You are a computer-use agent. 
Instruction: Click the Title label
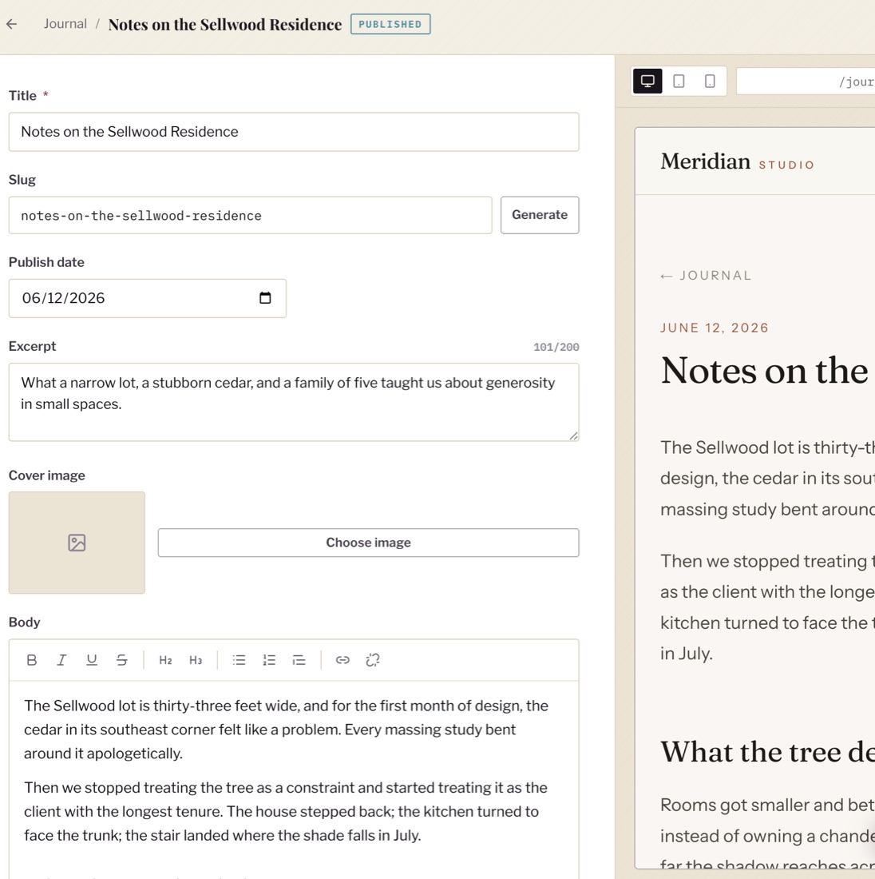[22, 96]
